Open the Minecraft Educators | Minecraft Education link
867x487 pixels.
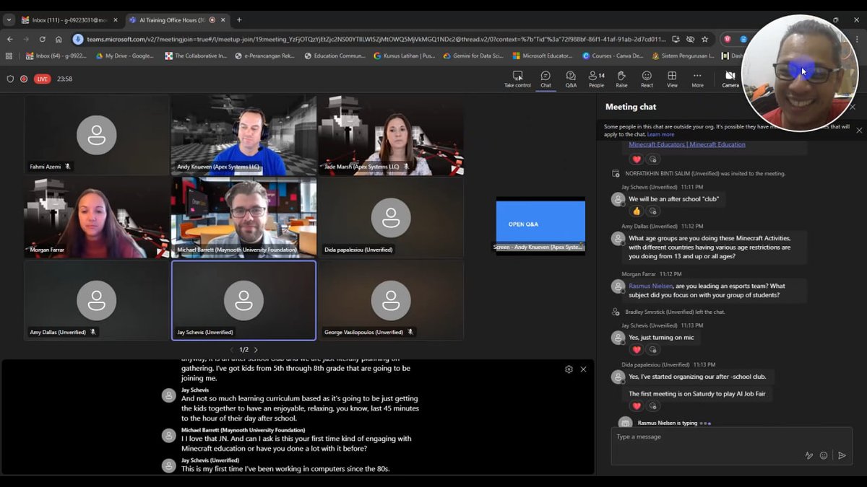pyautogui.click(x=687, y=144)
